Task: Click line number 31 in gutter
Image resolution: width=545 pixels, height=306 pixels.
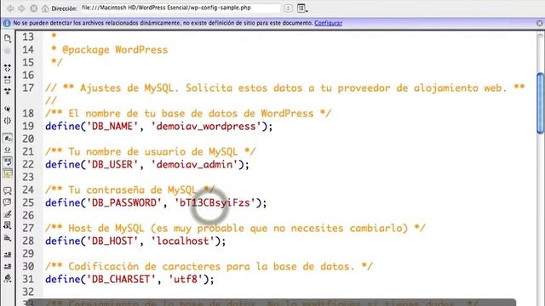Action: (x=28, y=279)
